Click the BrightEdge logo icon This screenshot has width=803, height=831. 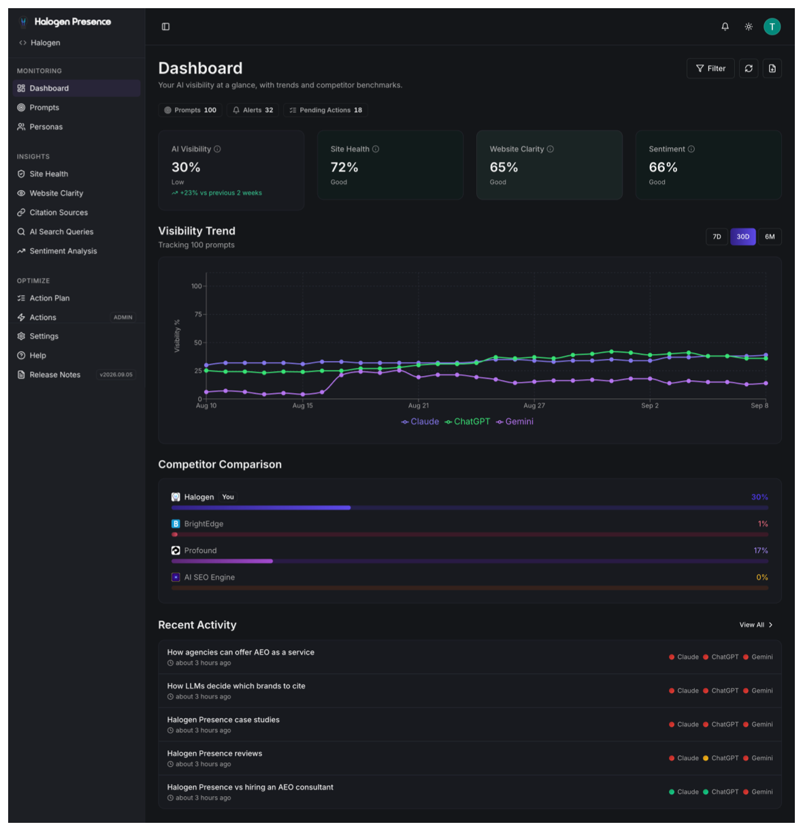coord(176,524)
